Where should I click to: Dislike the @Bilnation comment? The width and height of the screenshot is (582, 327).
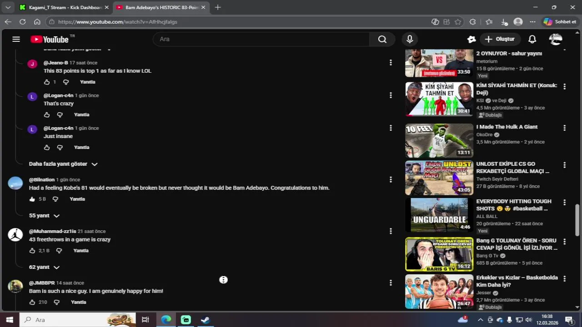[x=55, y=199]
